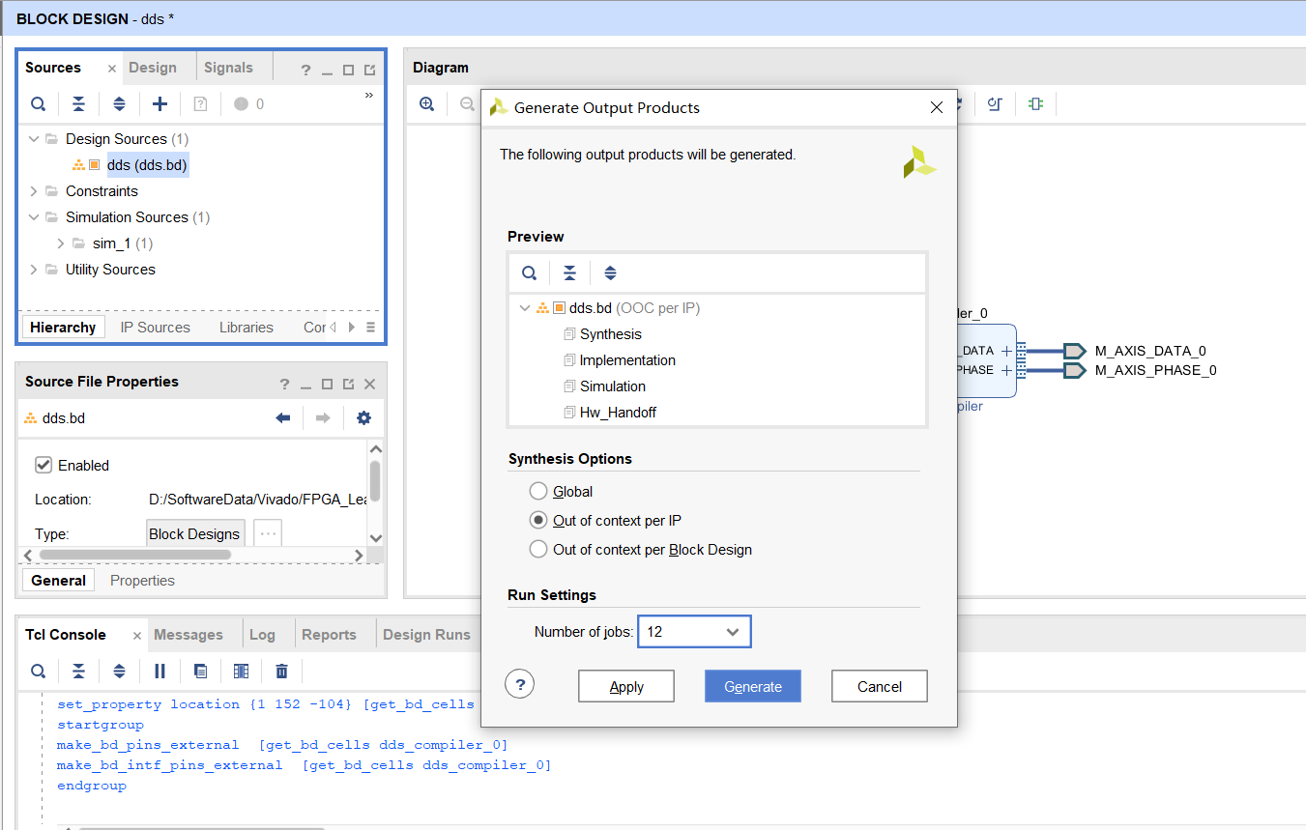Collapse dds.bd node in Preview tree

(525, 309)
